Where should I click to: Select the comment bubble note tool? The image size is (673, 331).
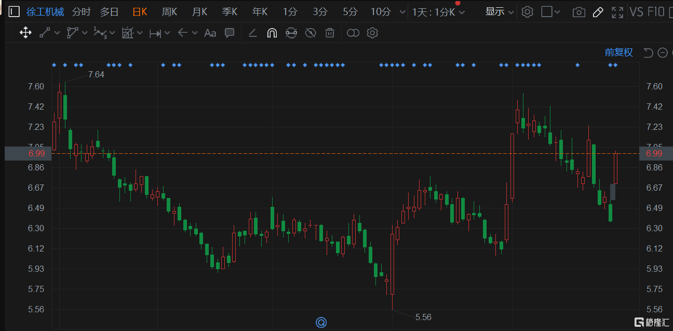[x=229, y=33]
